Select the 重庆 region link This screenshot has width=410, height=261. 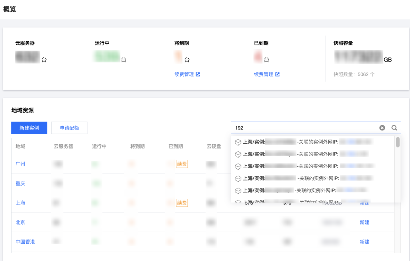click(20, 183)
